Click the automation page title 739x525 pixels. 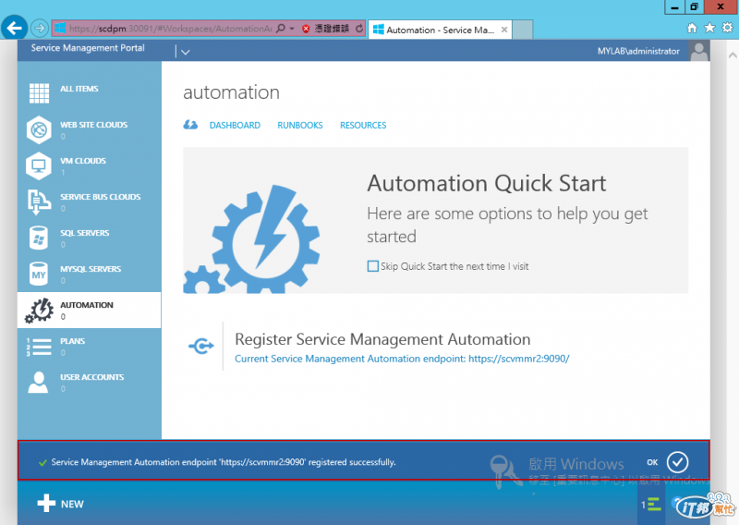click(x=232, y=92)
